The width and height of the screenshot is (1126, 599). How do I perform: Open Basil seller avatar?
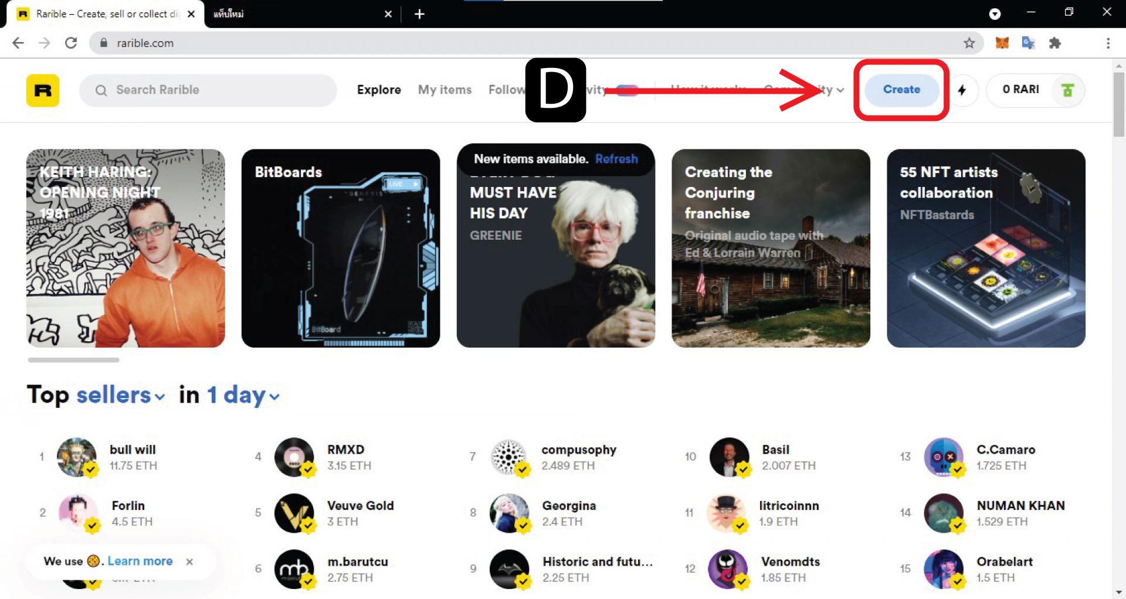[730, 457]
